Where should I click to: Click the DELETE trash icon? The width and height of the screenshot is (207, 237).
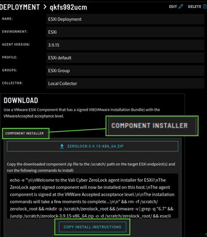(205, 6)
